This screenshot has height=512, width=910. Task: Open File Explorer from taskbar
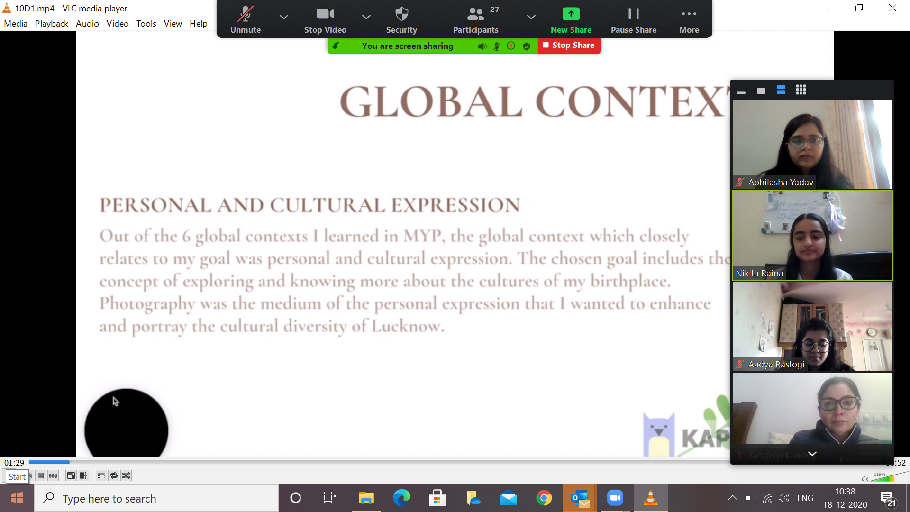[366, 498]
